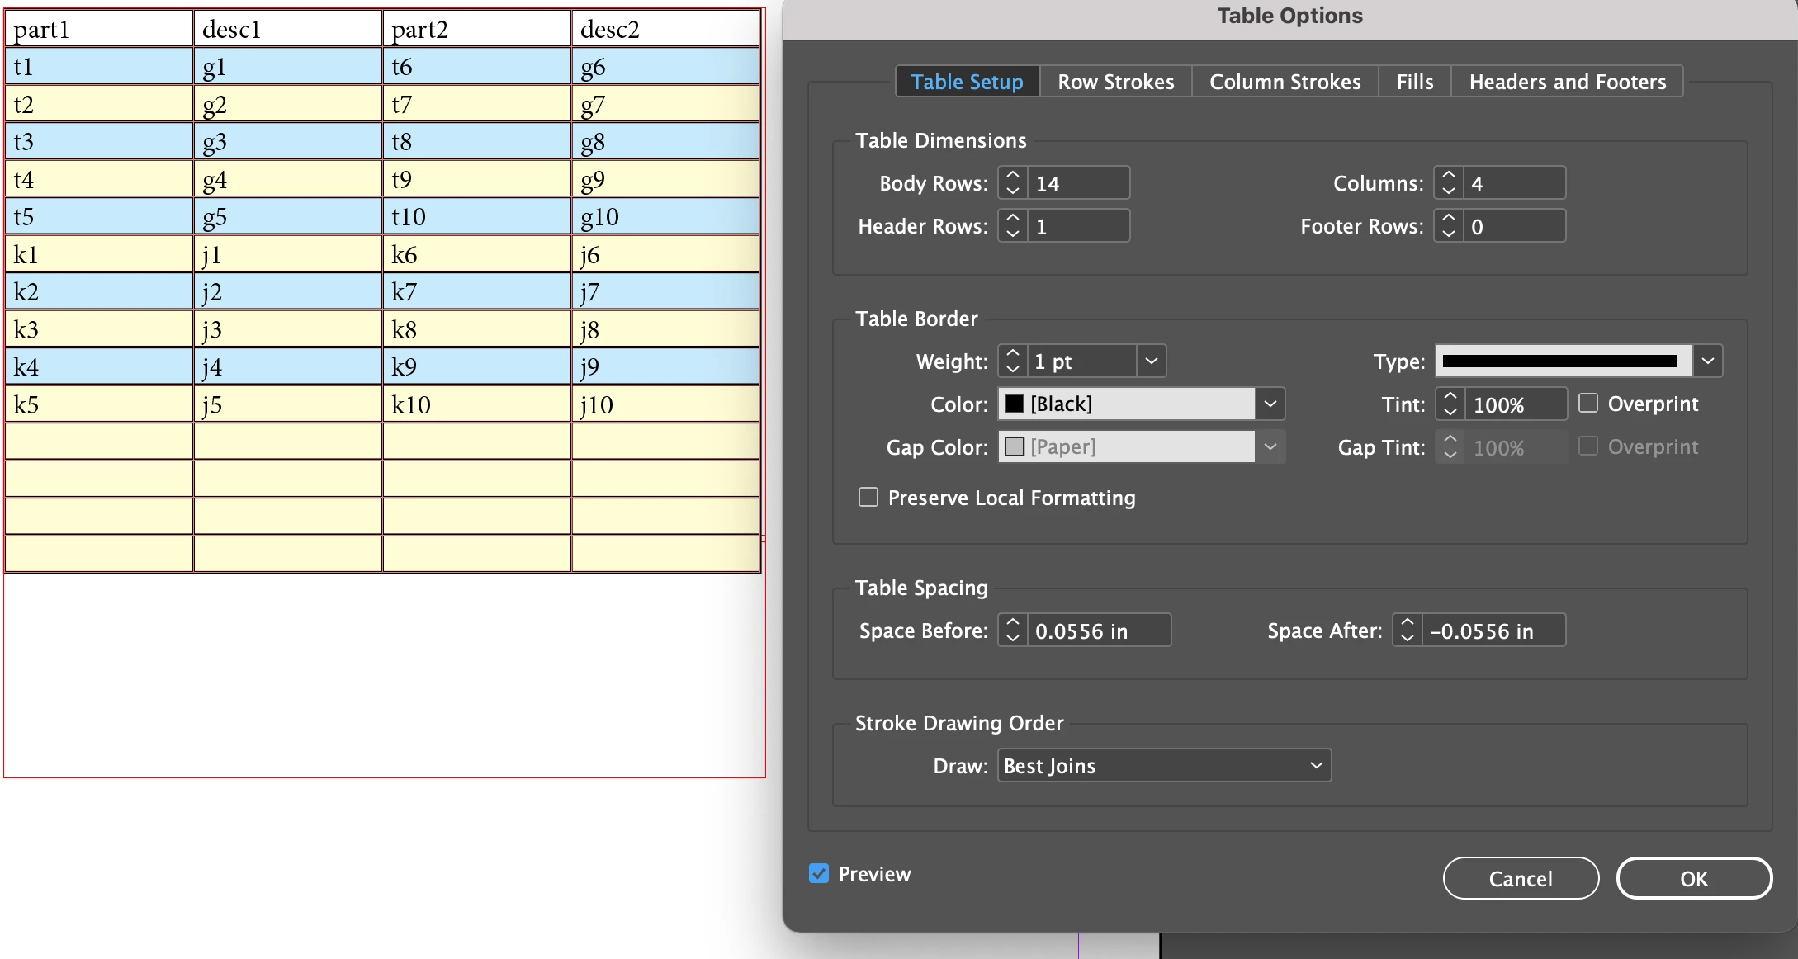Click the Cancel button
Viewport: 1798px width, 959px height.
1521,879
